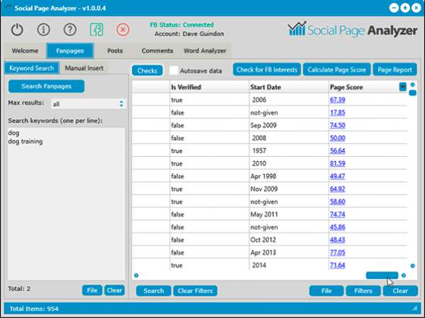
Task: Open page score link 48.43
Action: (338, 240)
